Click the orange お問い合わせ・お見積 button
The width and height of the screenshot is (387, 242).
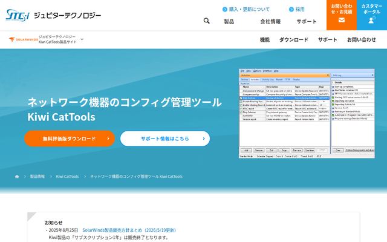coord(342,15)
